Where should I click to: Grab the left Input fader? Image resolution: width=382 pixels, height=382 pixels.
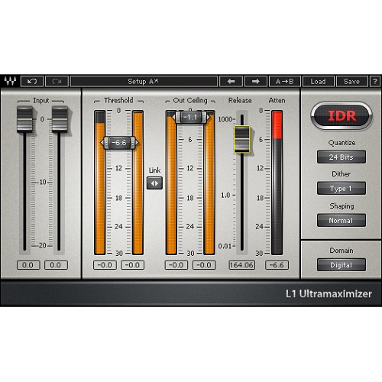pos(24,119)
